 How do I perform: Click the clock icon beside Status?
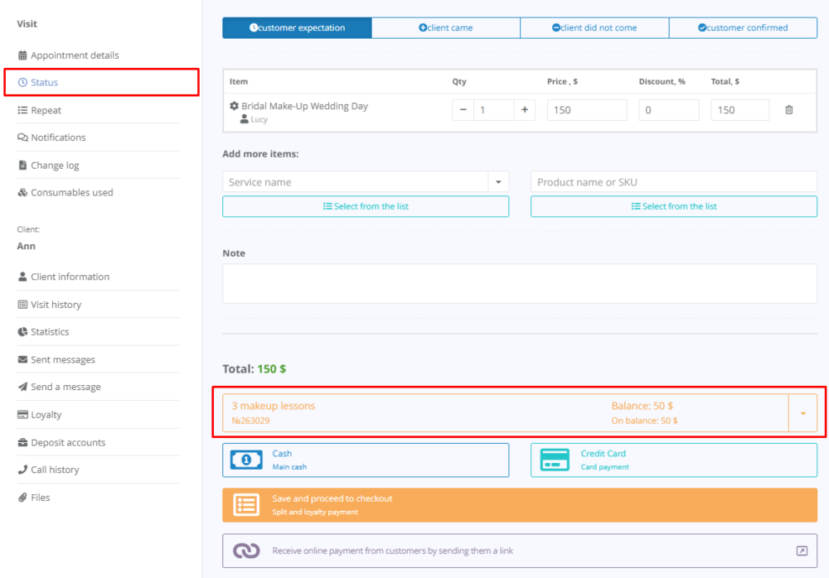tap(22, 83)
